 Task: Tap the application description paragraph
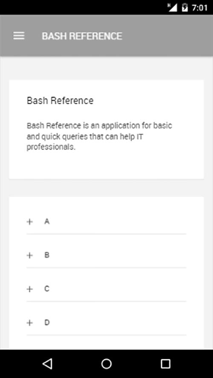click(x=99, y=136)
